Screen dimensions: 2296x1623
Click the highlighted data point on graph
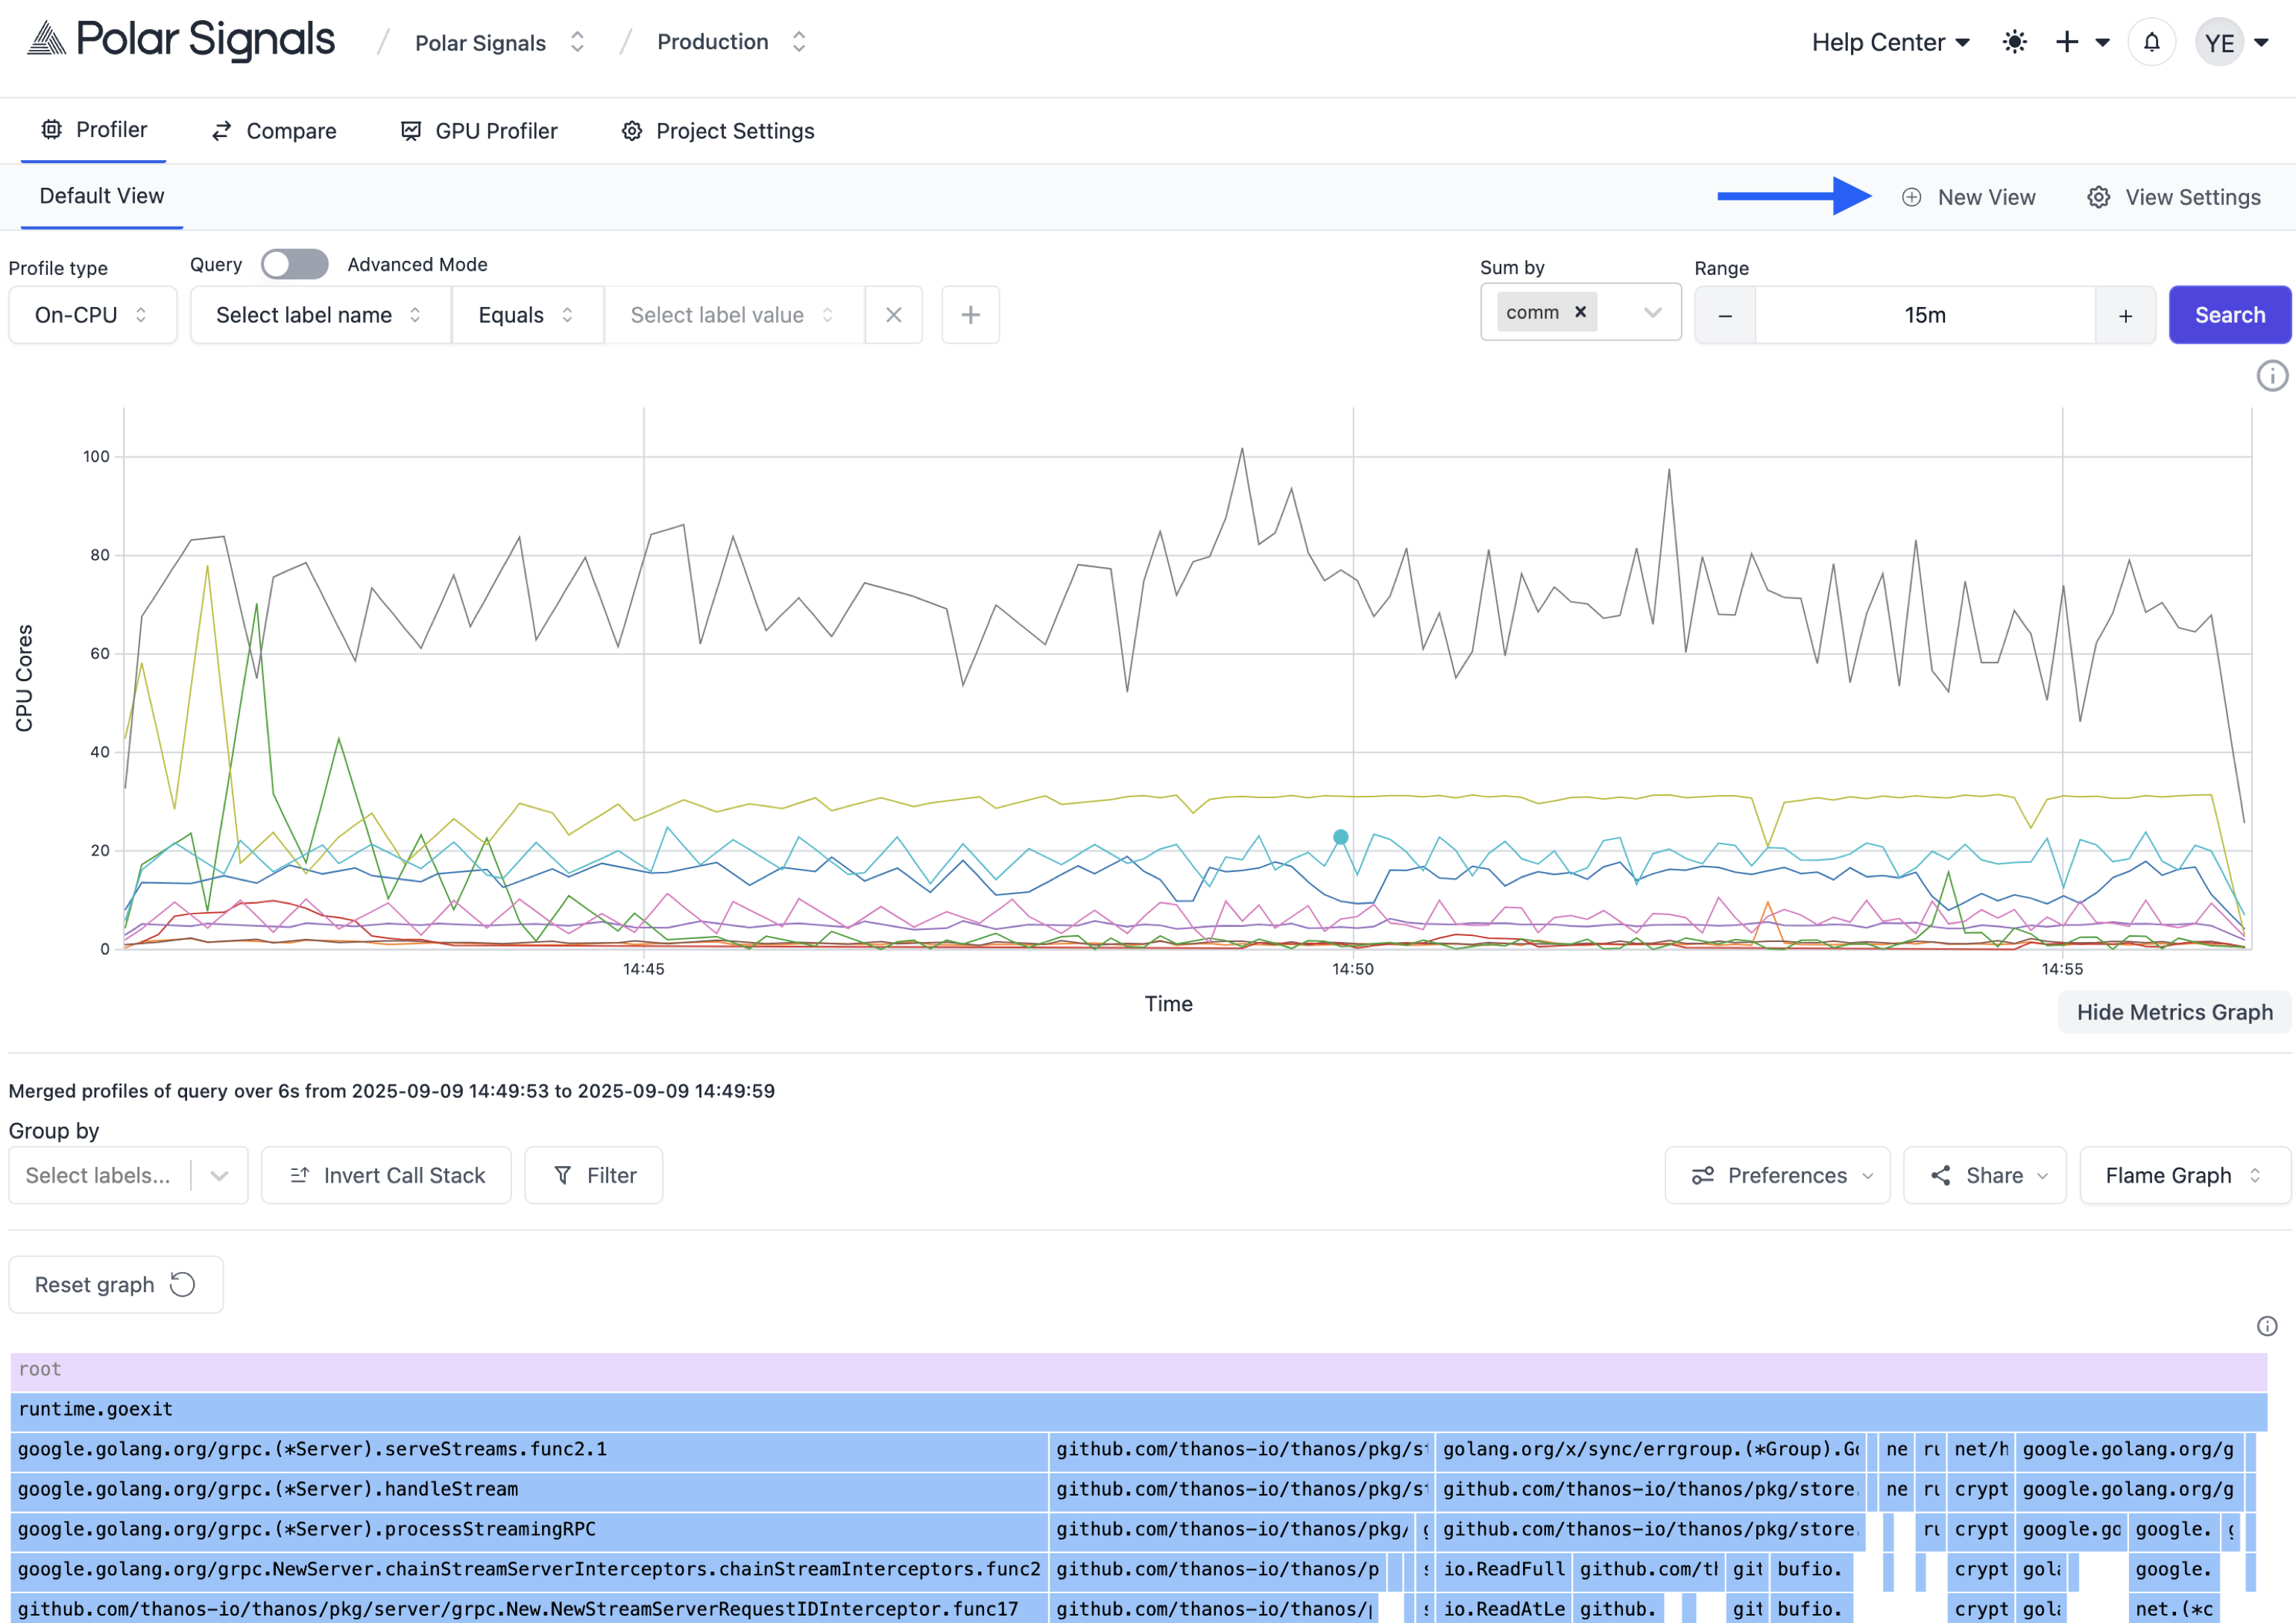pyautogui.click(x=1341, y=838)
